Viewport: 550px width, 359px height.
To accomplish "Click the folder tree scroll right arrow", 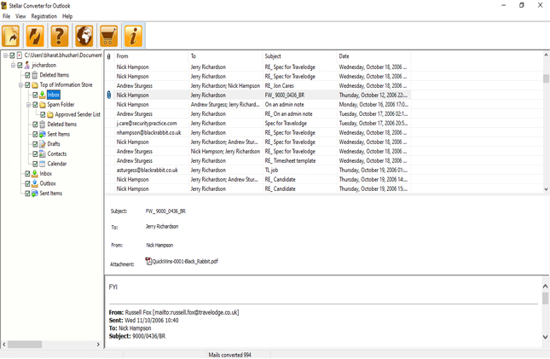I will (x=98, y=345).
